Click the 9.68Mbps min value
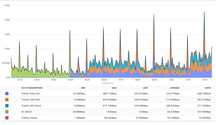 tap(80, 106)
